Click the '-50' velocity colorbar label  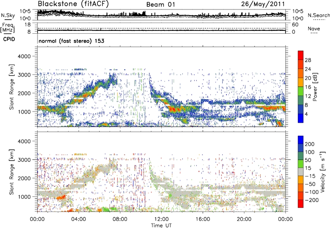[x=310, y=184]
